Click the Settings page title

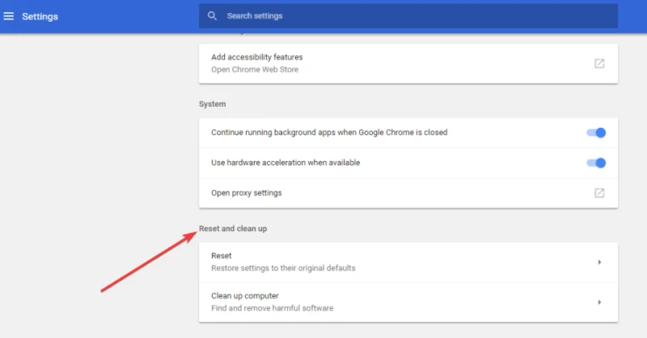pos(39,16)
